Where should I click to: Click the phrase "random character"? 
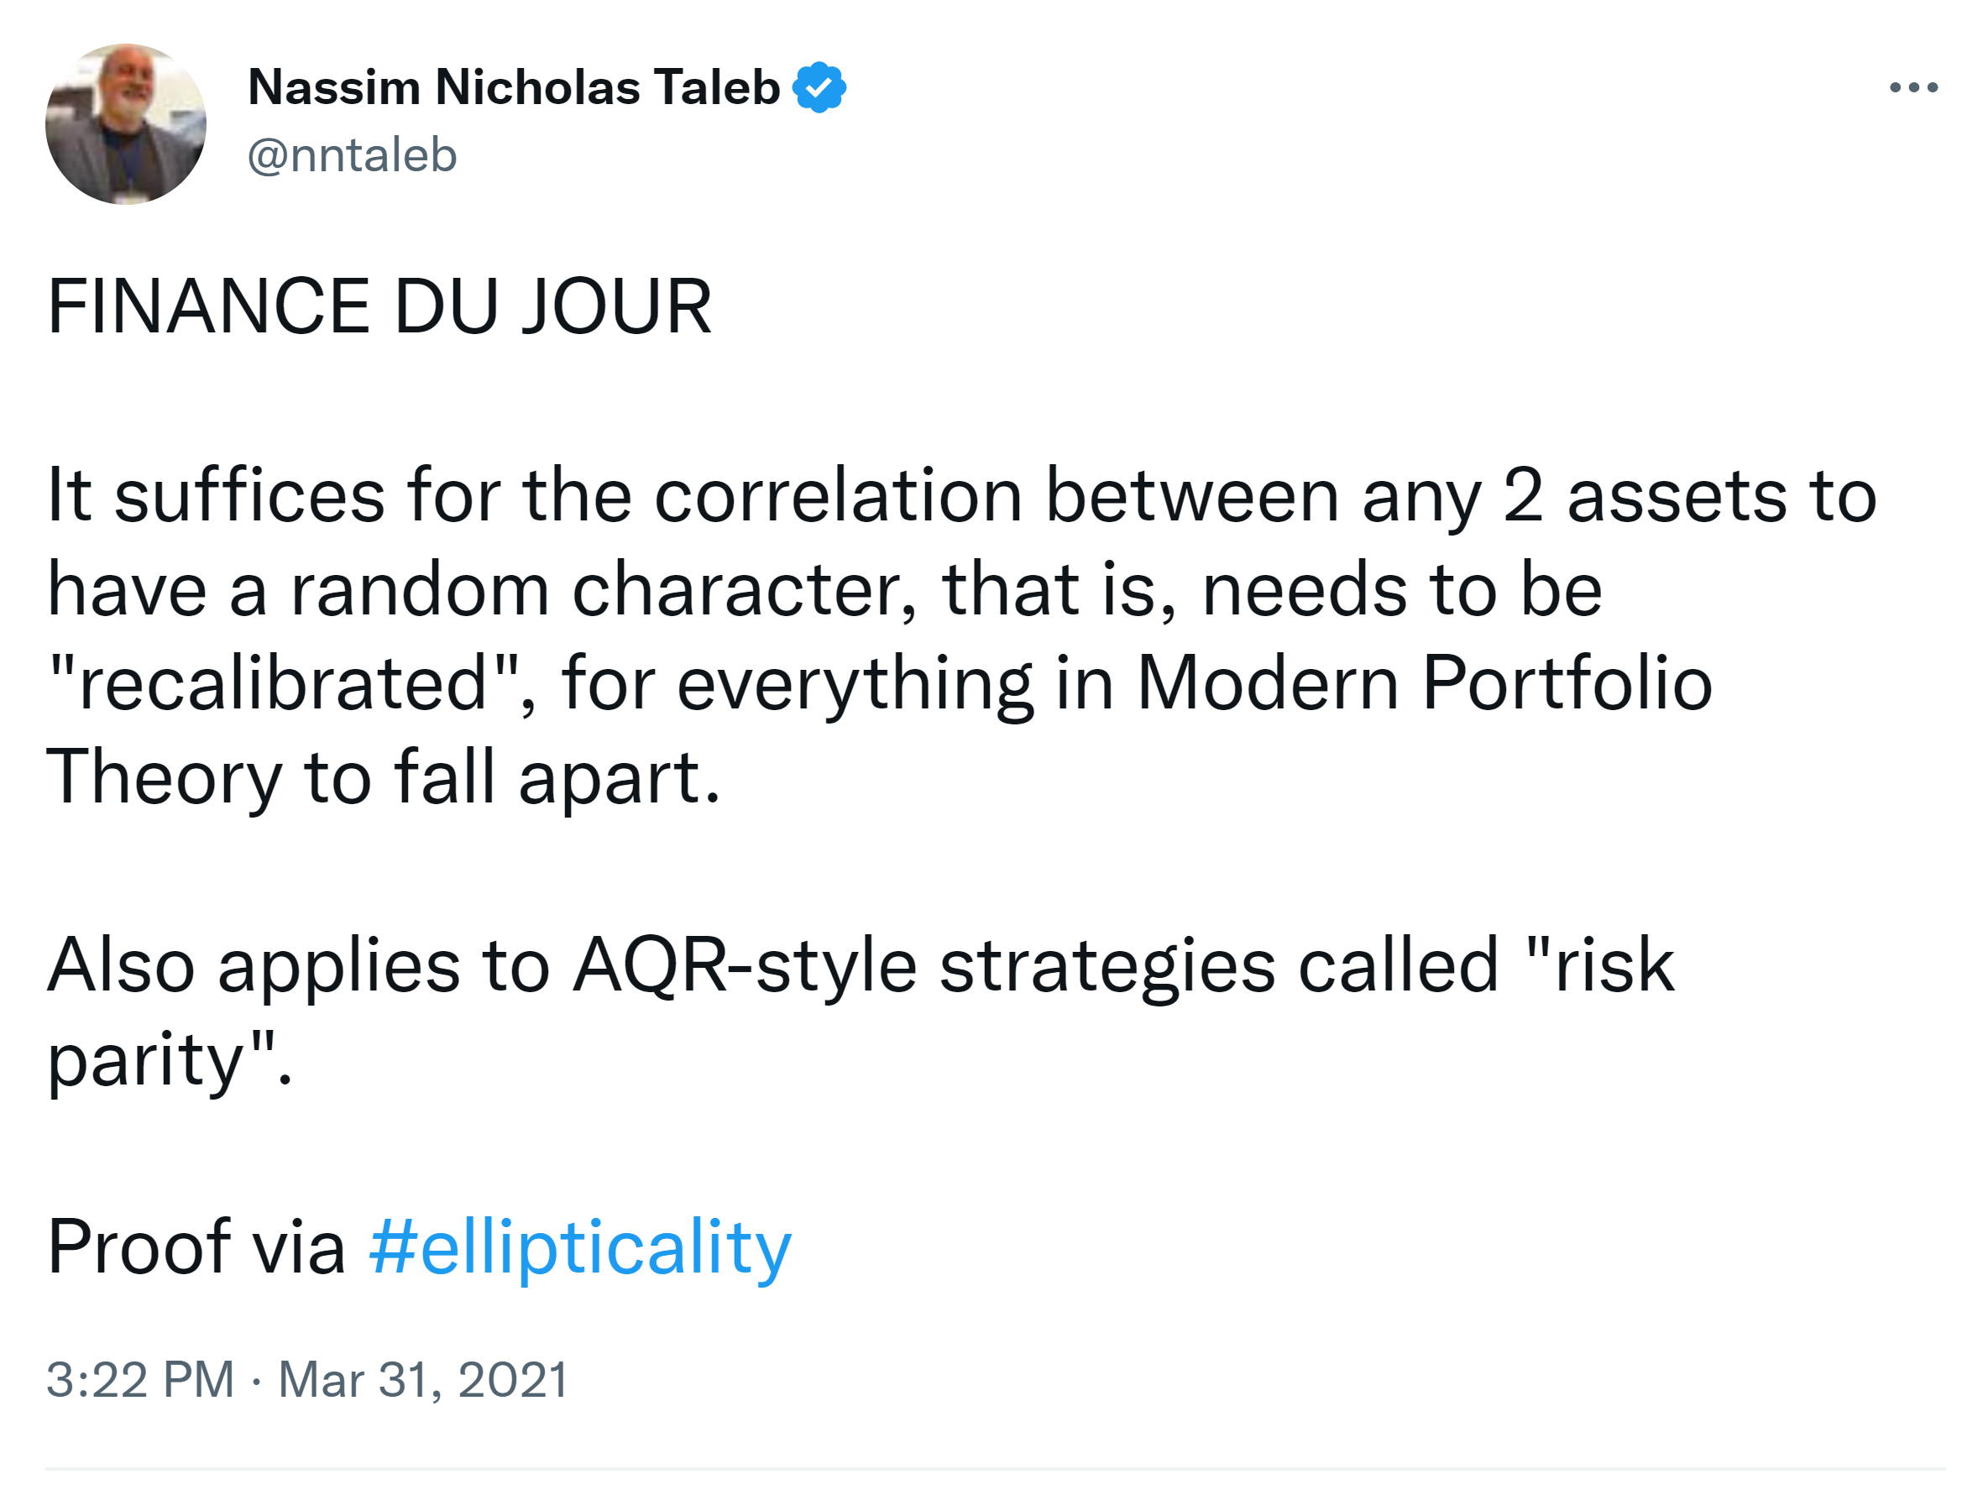(x=598, y=590)
